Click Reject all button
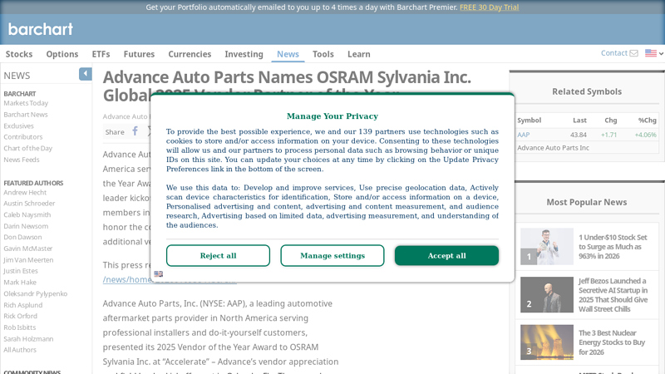Viewport: 665px width, 374px height. click(218, 256)
